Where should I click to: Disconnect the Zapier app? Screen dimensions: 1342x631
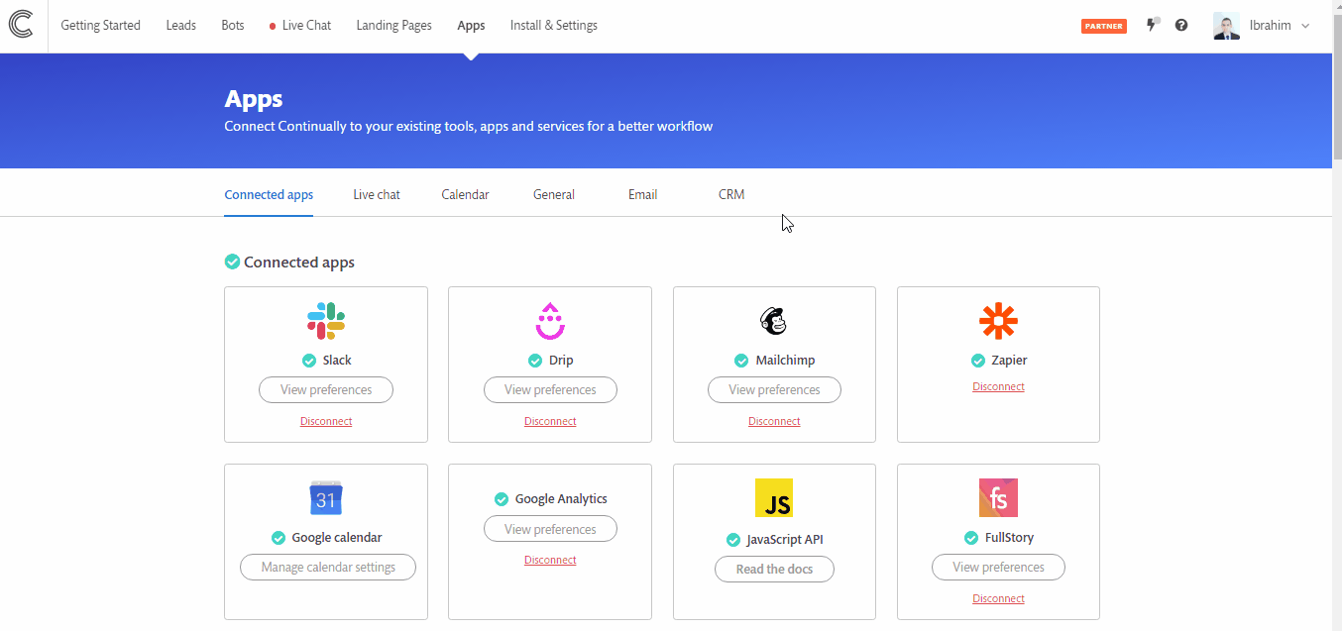pyautogui.click(x=998, y=387)
